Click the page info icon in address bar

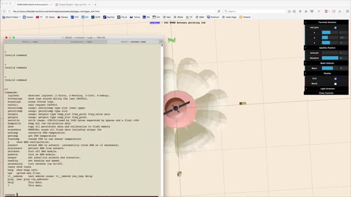[9, 11]
